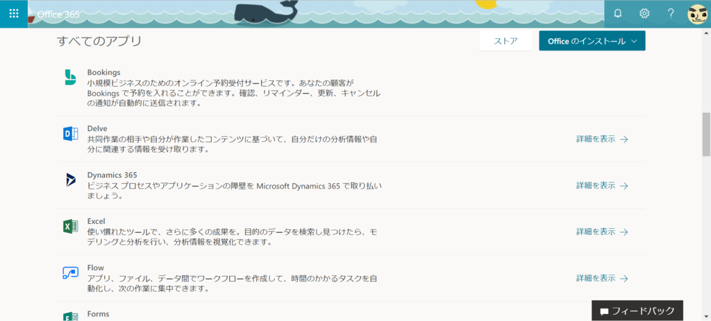Click the Bookings description text

coord(234,93)
